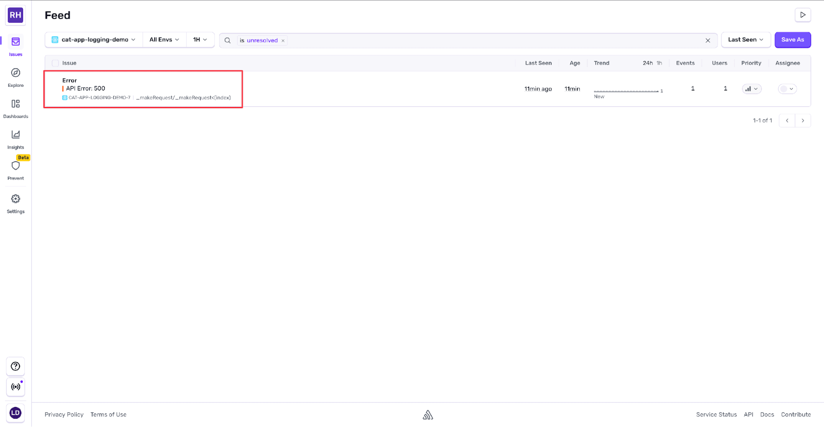This screenshot has width=824, height=427.
Task: Check updates via the broadcast icon
Action: (15, 387)
